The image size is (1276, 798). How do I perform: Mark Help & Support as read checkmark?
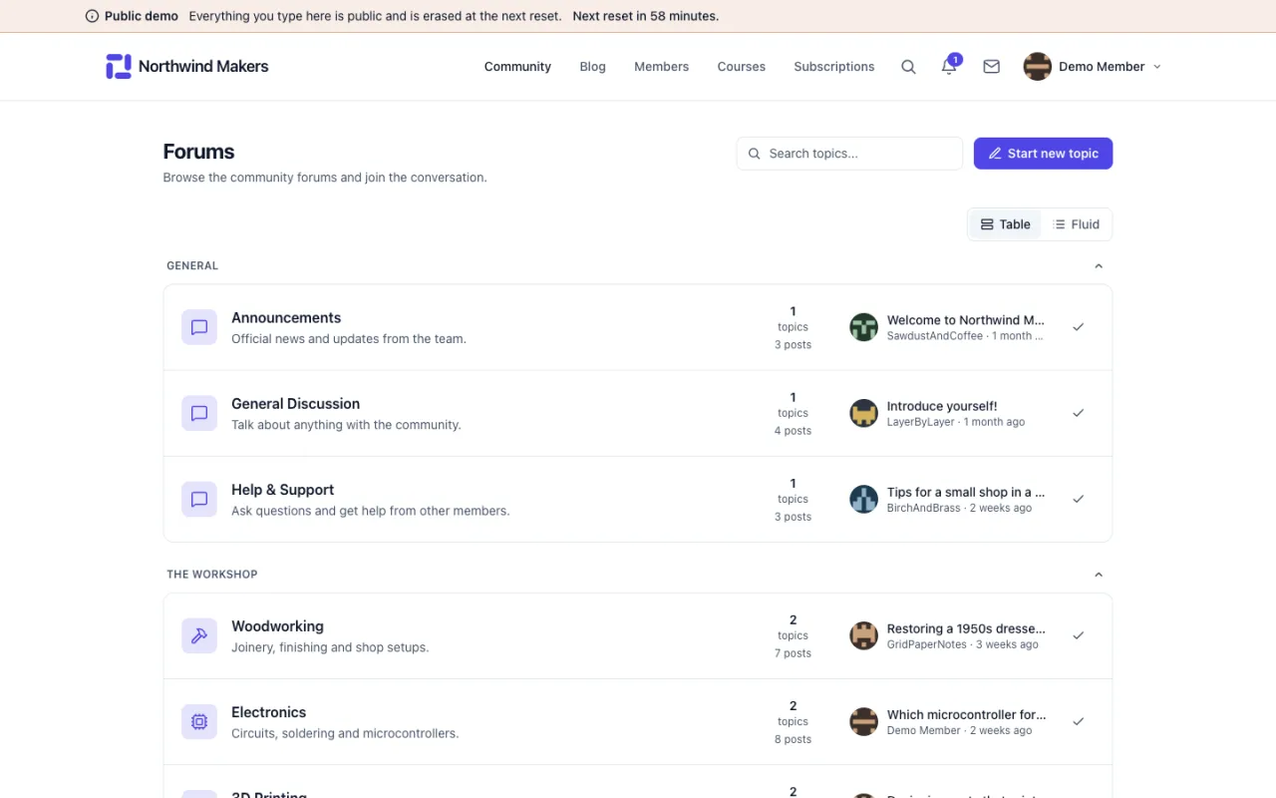tap(1078, 499)
